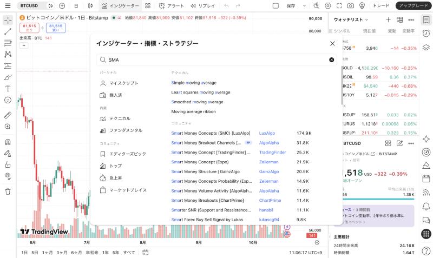Start bar リプレイ mode

pos(202,5)
